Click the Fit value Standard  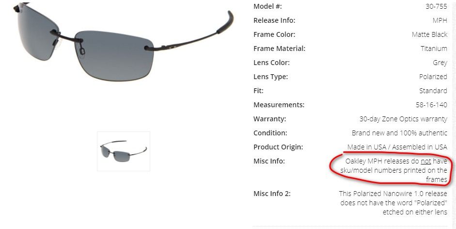[x=433, y=91]
